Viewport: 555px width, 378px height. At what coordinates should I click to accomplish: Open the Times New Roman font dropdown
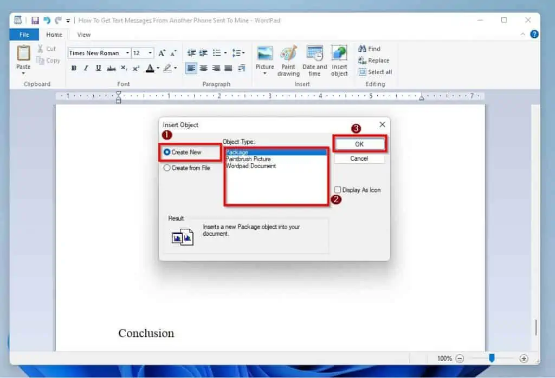(127, 53)
